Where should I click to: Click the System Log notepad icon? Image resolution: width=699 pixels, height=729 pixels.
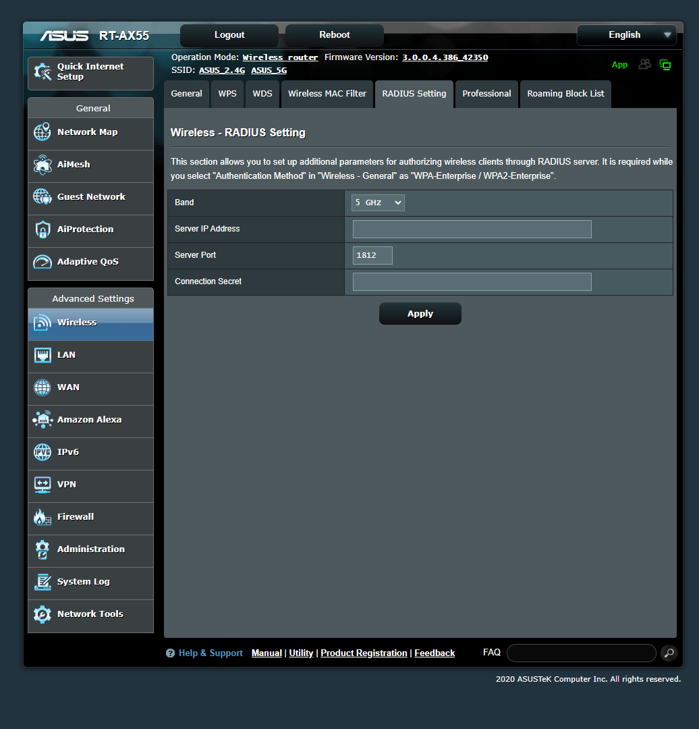43,582
